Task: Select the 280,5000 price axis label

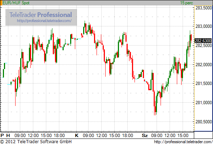Action: pos(204,121)
